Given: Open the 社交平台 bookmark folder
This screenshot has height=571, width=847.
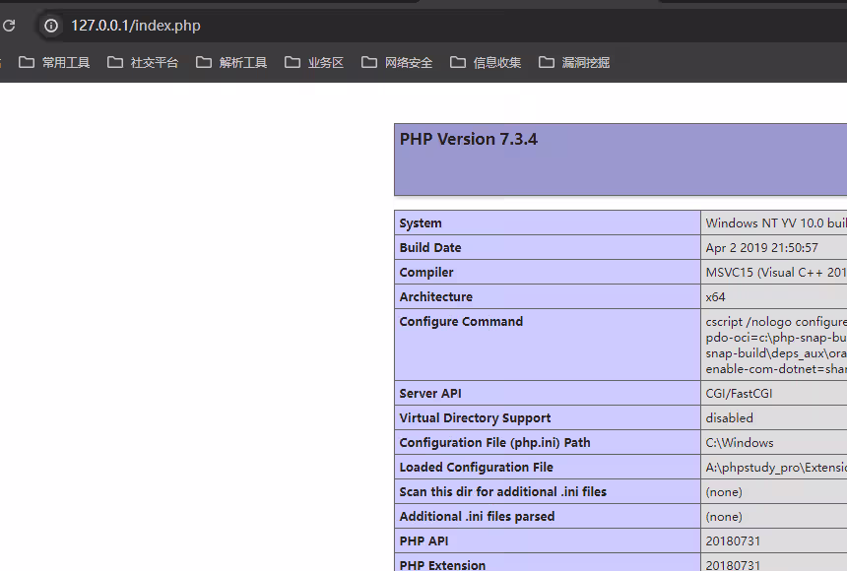Looking at the screenshot, I should coord(144,62).
